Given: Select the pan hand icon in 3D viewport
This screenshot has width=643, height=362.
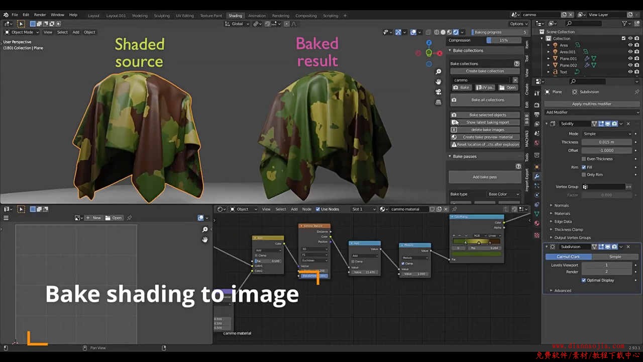Looking at the screenshot, I should (x=439, y=81).
